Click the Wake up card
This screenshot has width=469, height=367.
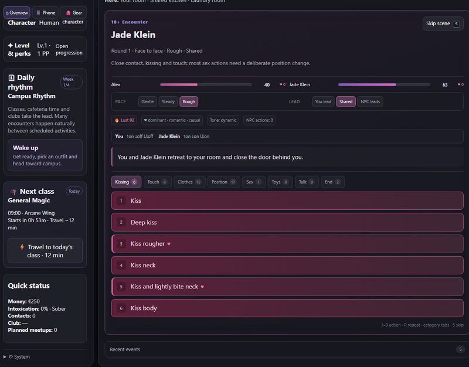[45, 155]
